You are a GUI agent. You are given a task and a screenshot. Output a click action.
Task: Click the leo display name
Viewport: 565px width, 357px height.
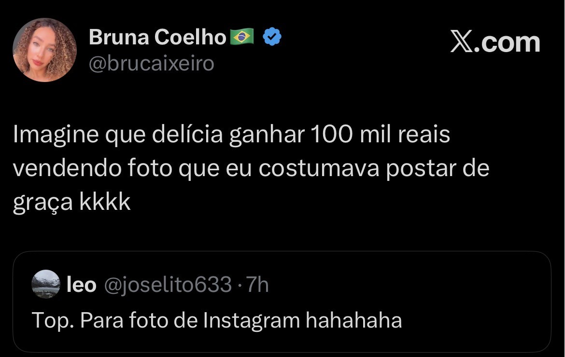coord(81,285)
